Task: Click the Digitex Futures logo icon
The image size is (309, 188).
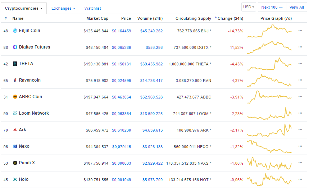Action: tap(15, 47)
